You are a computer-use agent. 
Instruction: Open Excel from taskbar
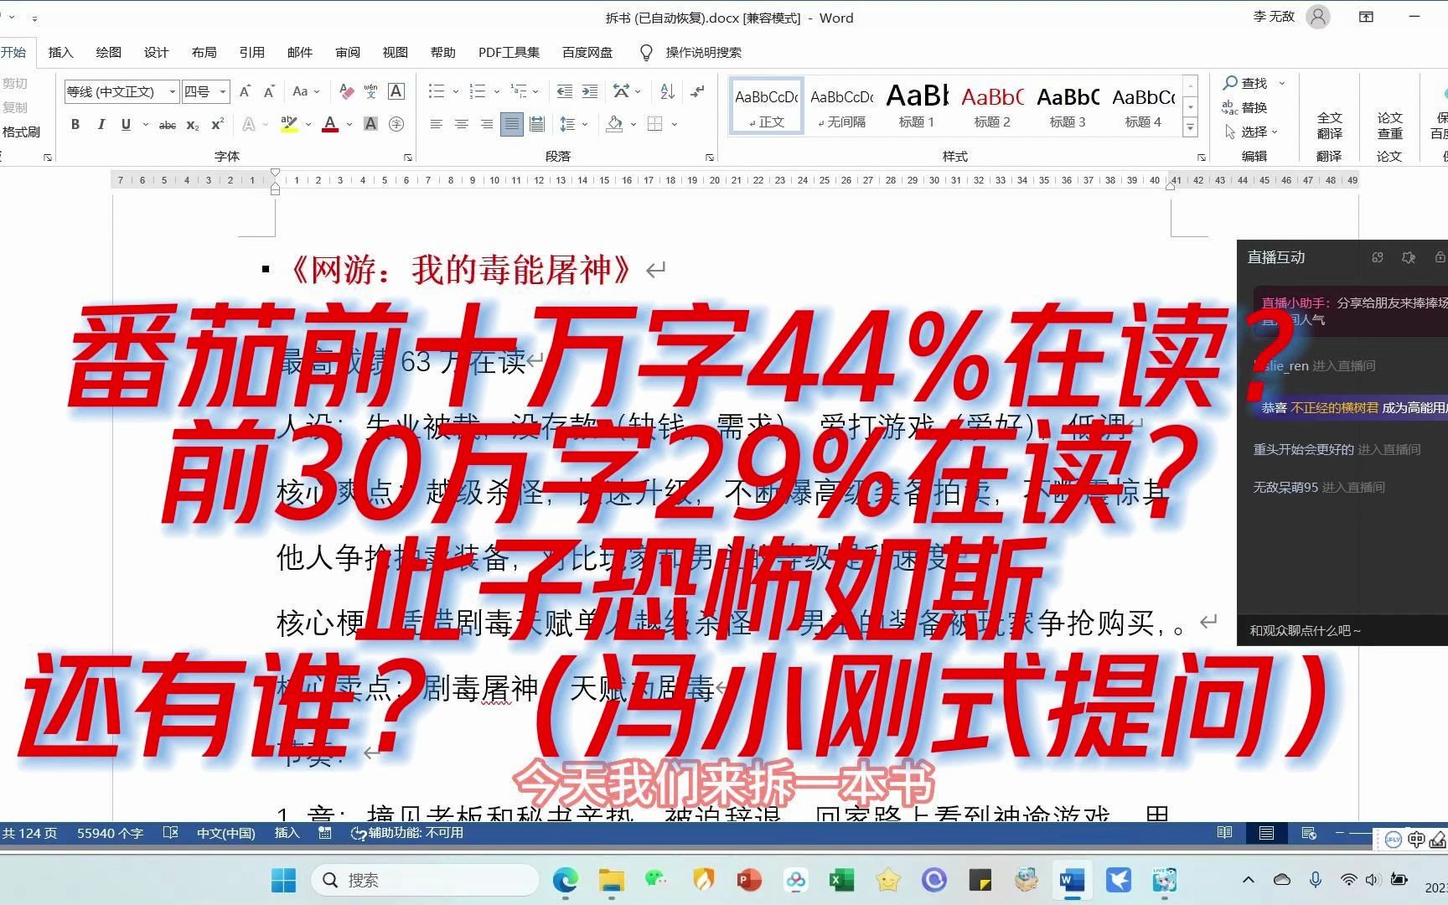pyautogui.click(x=841, y=880)
